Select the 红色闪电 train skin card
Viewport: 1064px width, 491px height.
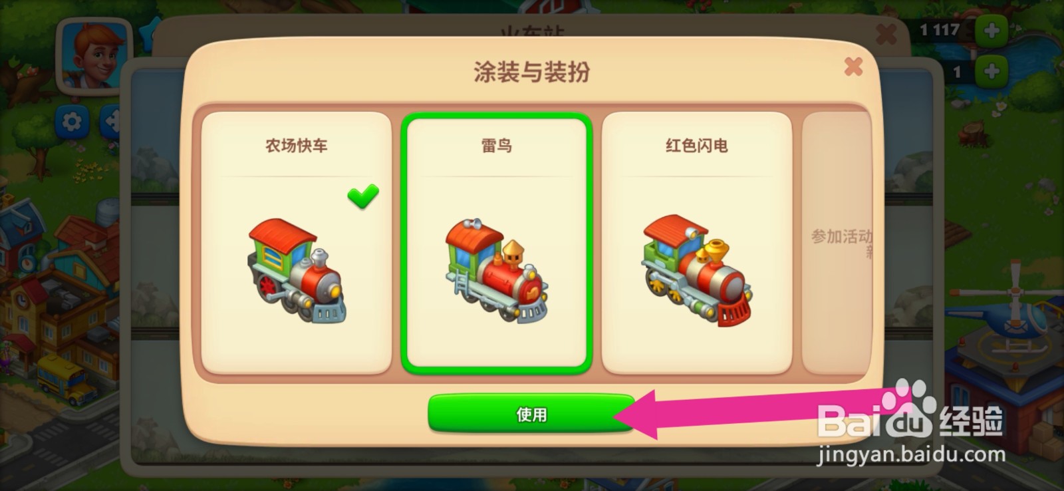(696, 243)
